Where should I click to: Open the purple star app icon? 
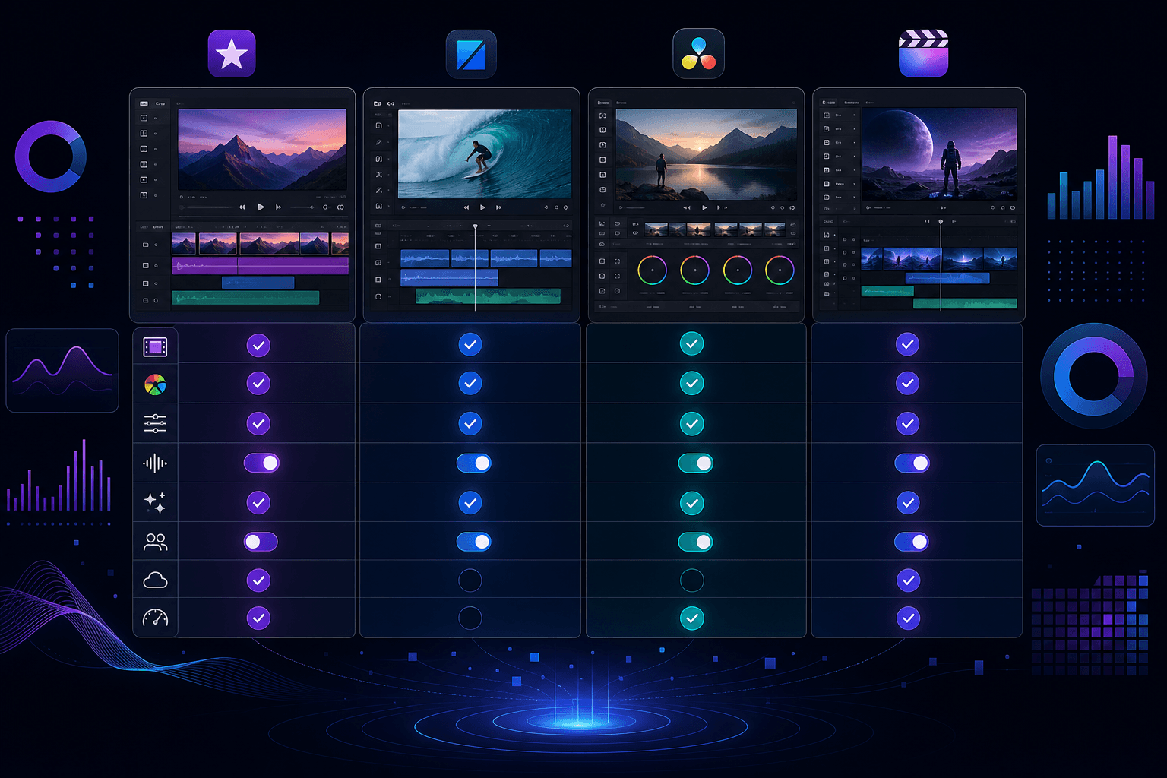(232, 54)
